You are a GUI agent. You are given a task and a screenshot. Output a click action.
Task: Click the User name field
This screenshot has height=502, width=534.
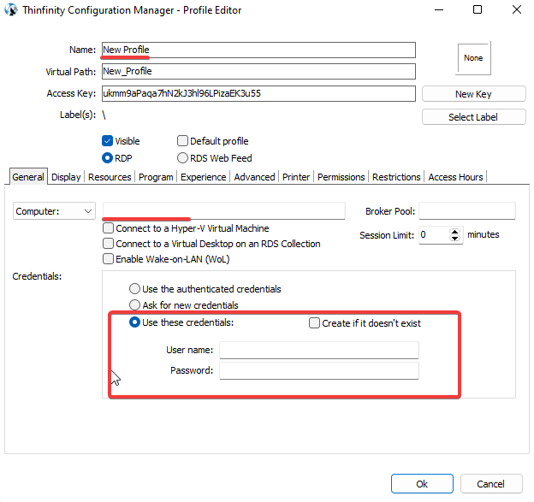[x=319, y=350]
